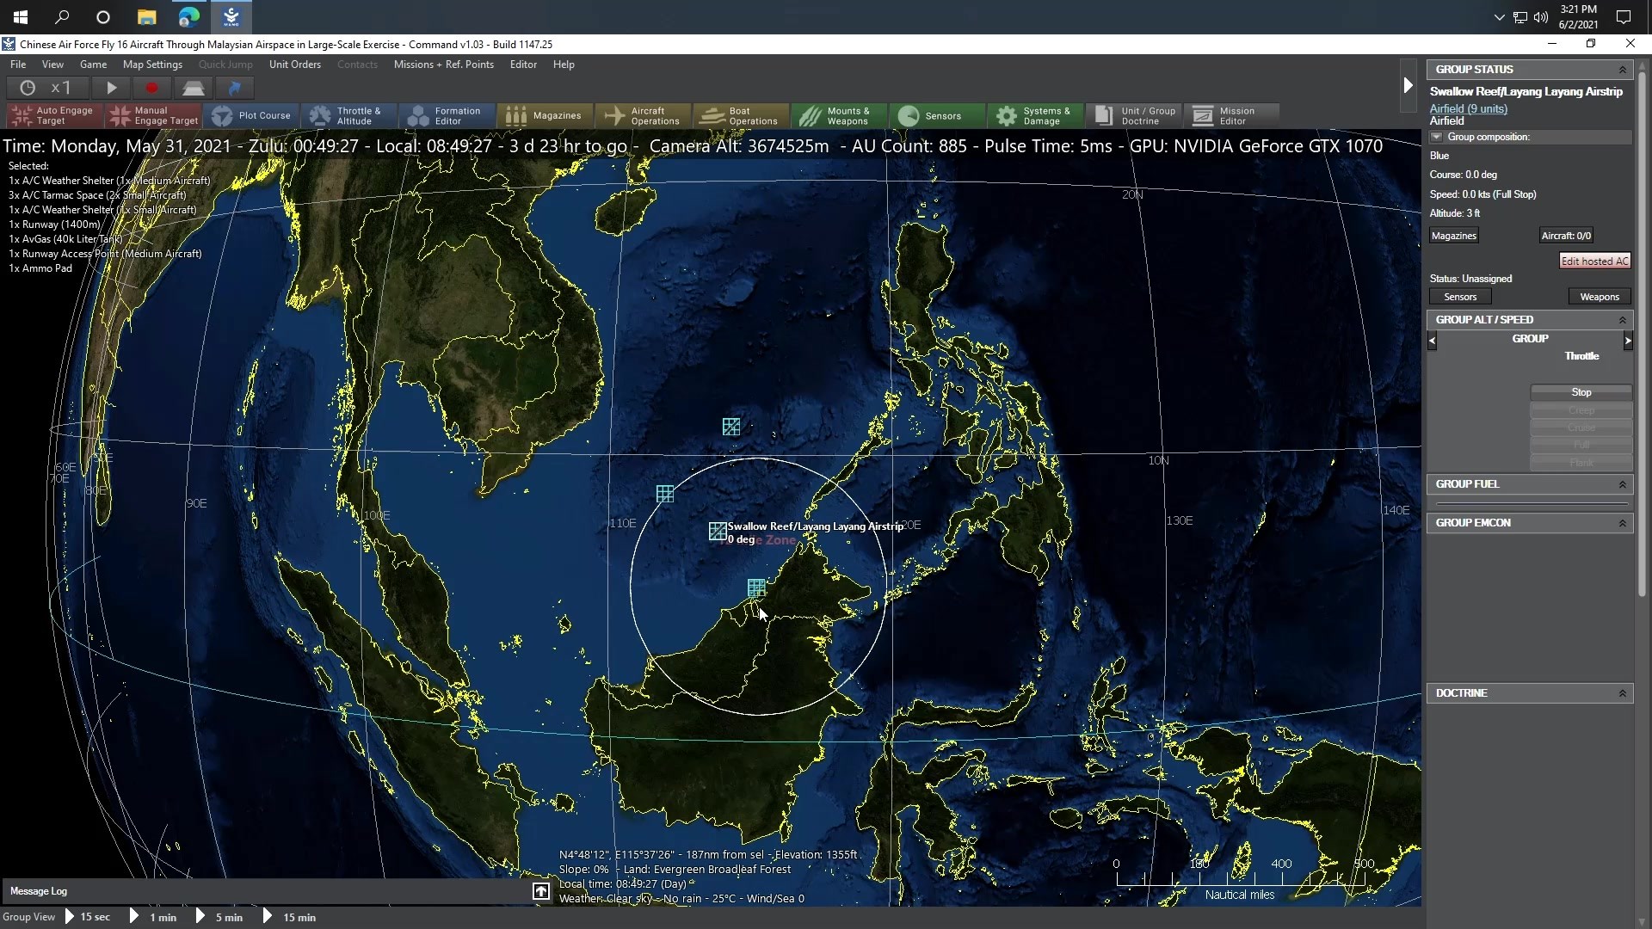Screen dimensions: 1652x929
Task: Advance the simulation by 15 sec
Action: [88, 917]
